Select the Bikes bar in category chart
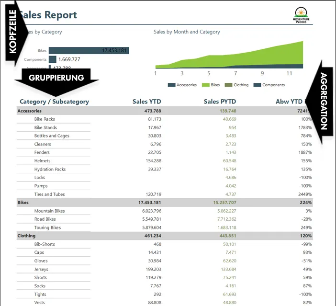The image size is (336, 306). point(89,51)
